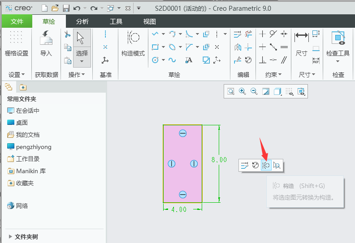Viewport: 355px width, 243px height.
Task: Open 栅格设置 grid settings
Action: click(16, 43)
